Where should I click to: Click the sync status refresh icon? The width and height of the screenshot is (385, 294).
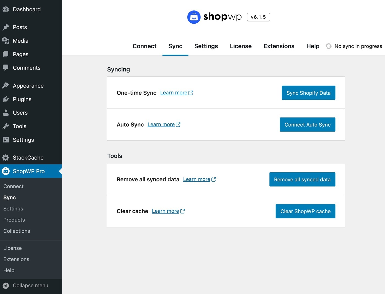click(x=329, y=46)
